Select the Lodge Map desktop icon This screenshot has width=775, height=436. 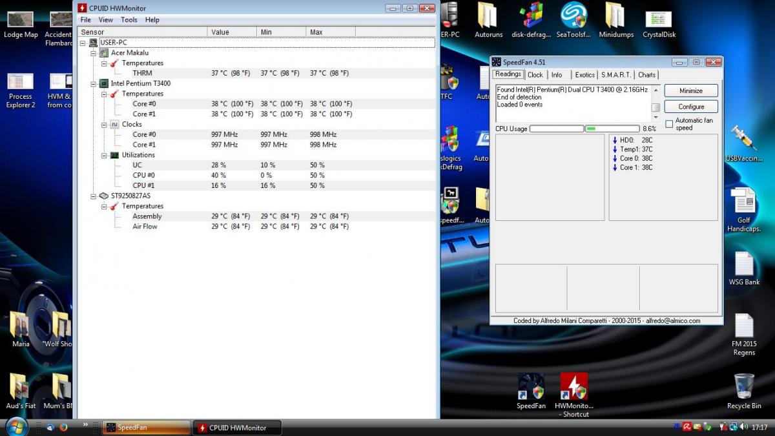pos(21,23)
